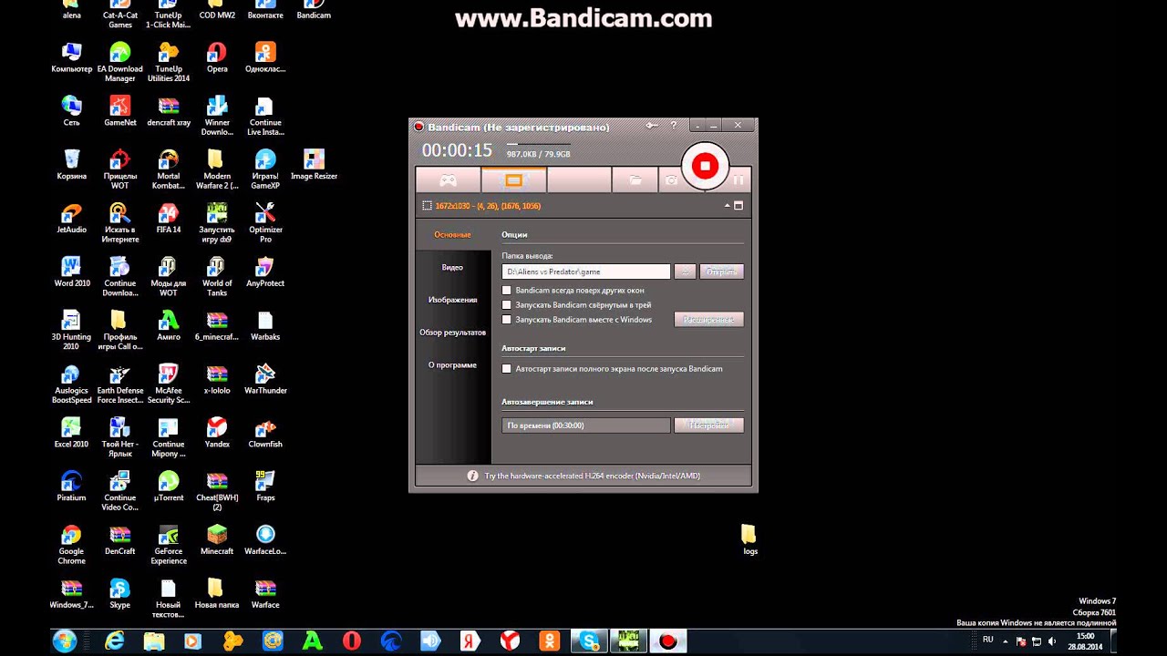Switch to Bandicam taskbar button
Image resolution: width=1167 pixels, height=656 pixels.
pos(668,641)
